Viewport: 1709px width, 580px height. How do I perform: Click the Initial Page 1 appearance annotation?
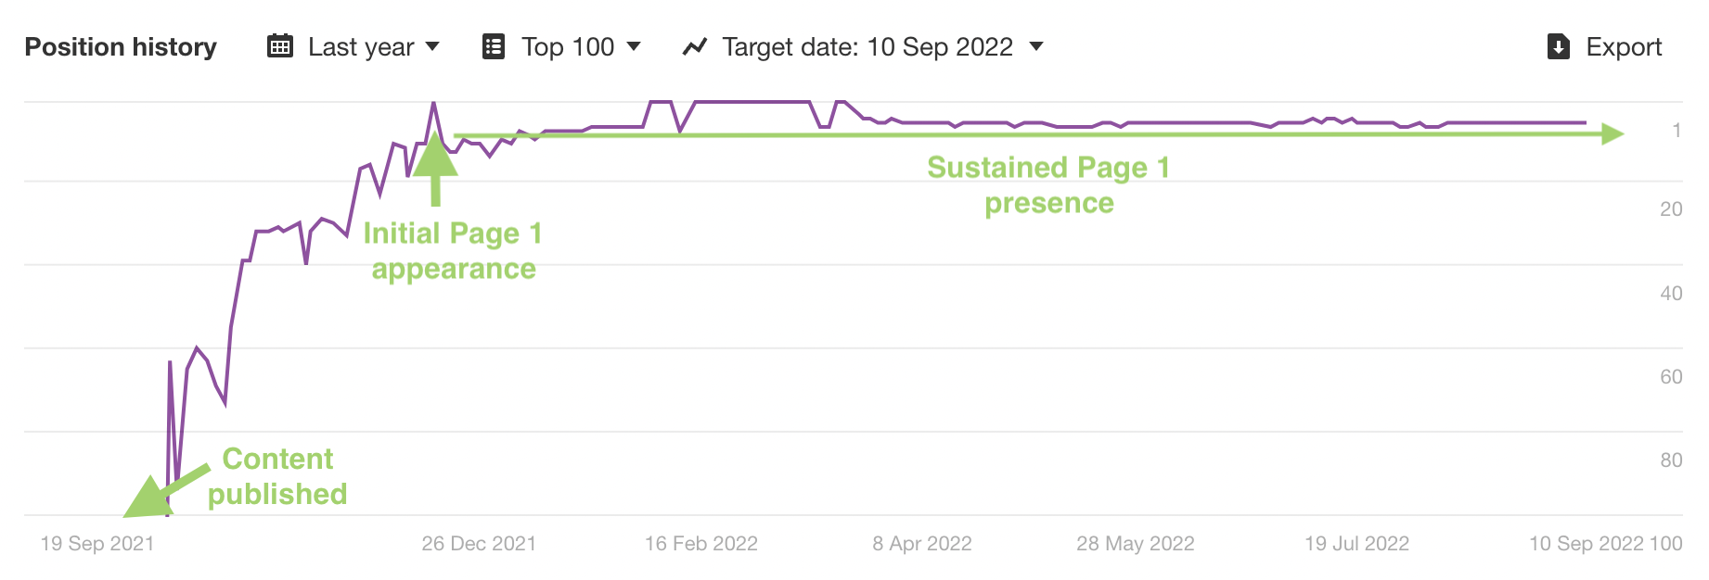point(453,250)
